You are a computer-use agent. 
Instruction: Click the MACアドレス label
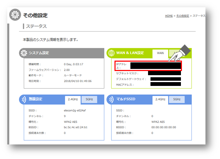[125, 85]
